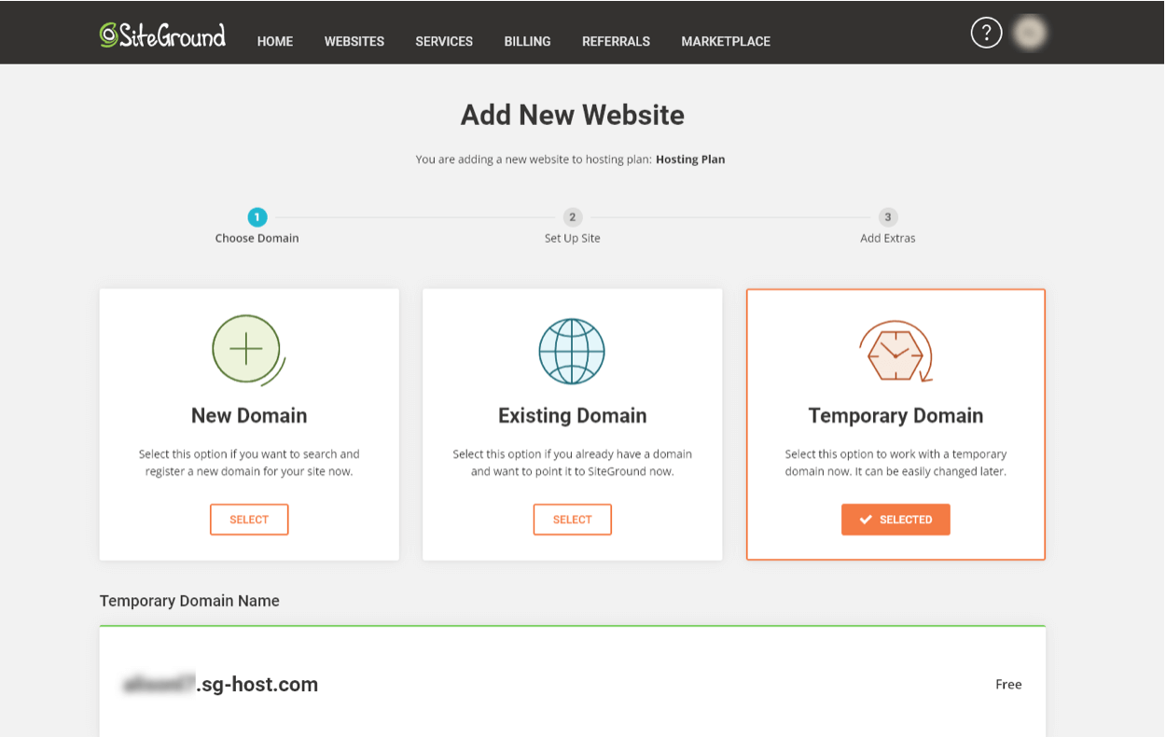This screenshot has width=1166, height=737.
Task: Deselect the Temporary Domain option
Action: 895,520
